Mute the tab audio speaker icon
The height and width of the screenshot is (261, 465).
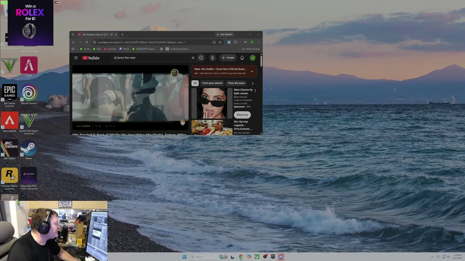[112, 34]
